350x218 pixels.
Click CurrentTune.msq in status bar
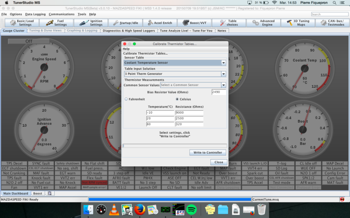[266, 200]
